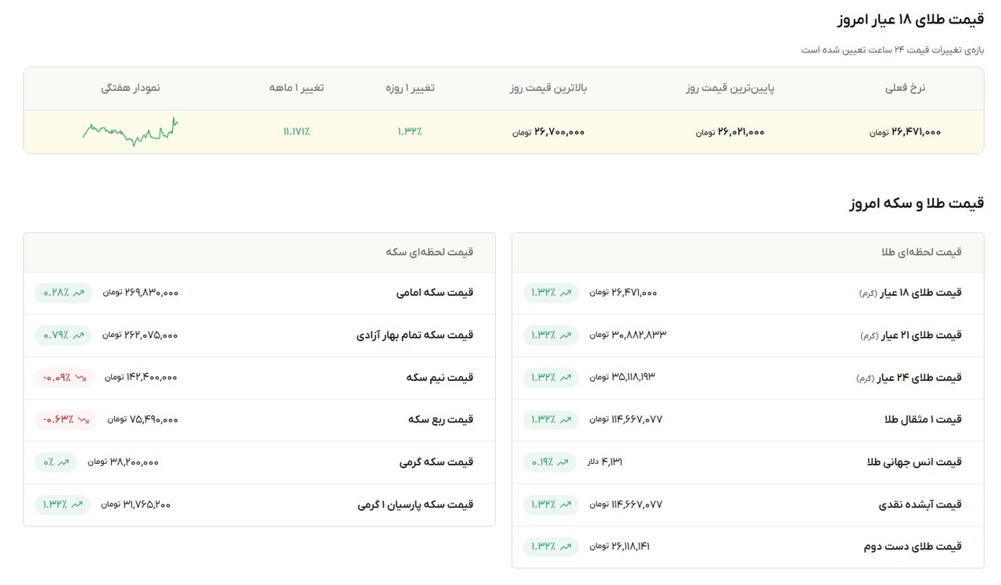Click the heading قیمت طلای ۱۸ عیار امروز
Viewport: 1001px width, 585px height.
[912, 20]
